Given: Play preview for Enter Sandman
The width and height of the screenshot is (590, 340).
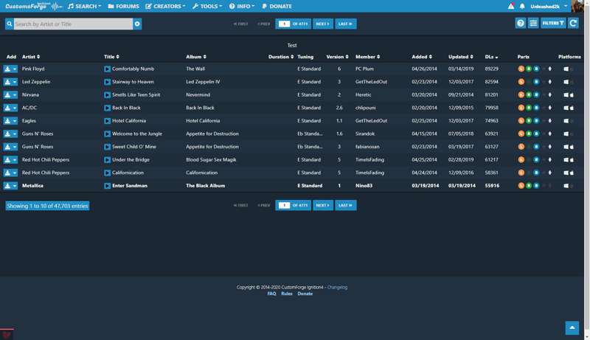Looking at the screenshot, I should click(x=108, y=186).
